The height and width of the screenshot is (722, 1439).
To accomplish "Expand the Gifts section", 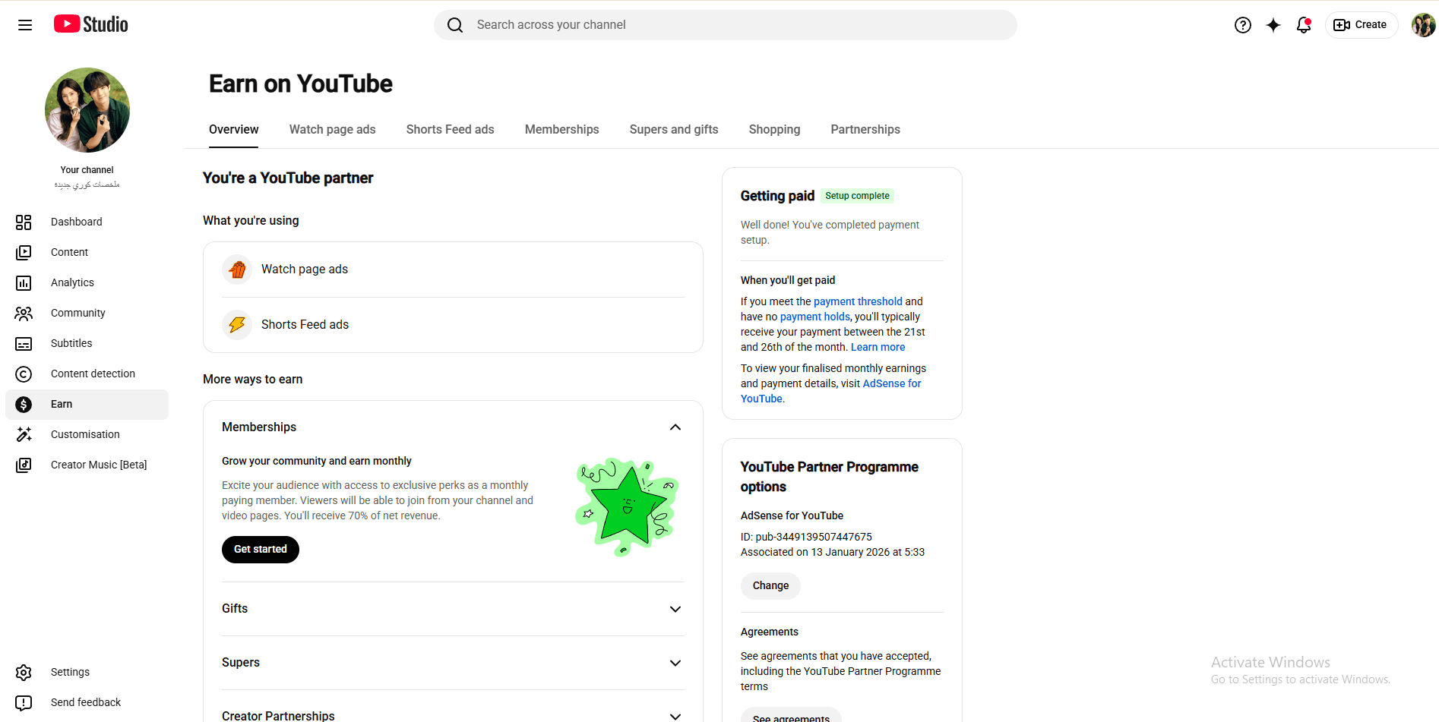I will pyautogui.click(x=675, y=609).
